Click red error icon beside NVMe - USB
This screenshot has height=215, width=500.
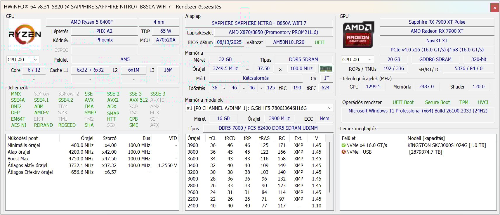point(343,152)
